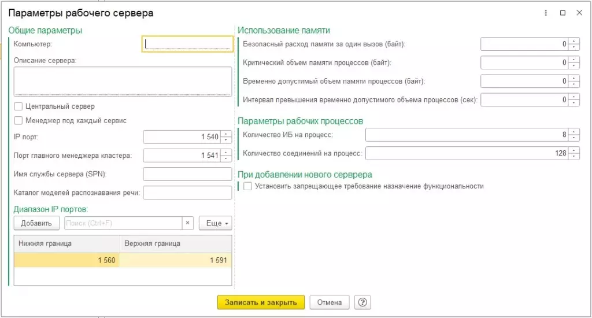The height and width of the screenshot is (318, 592).
Task: Select the Порт главного менеджера кластера field
Action: (183, 155)
